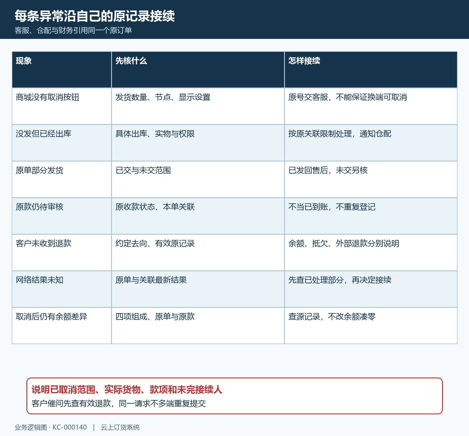This screenshot has height=436, width=469.
Task: Select cell 原收款状态、本单关联
Action: point(198,216)
